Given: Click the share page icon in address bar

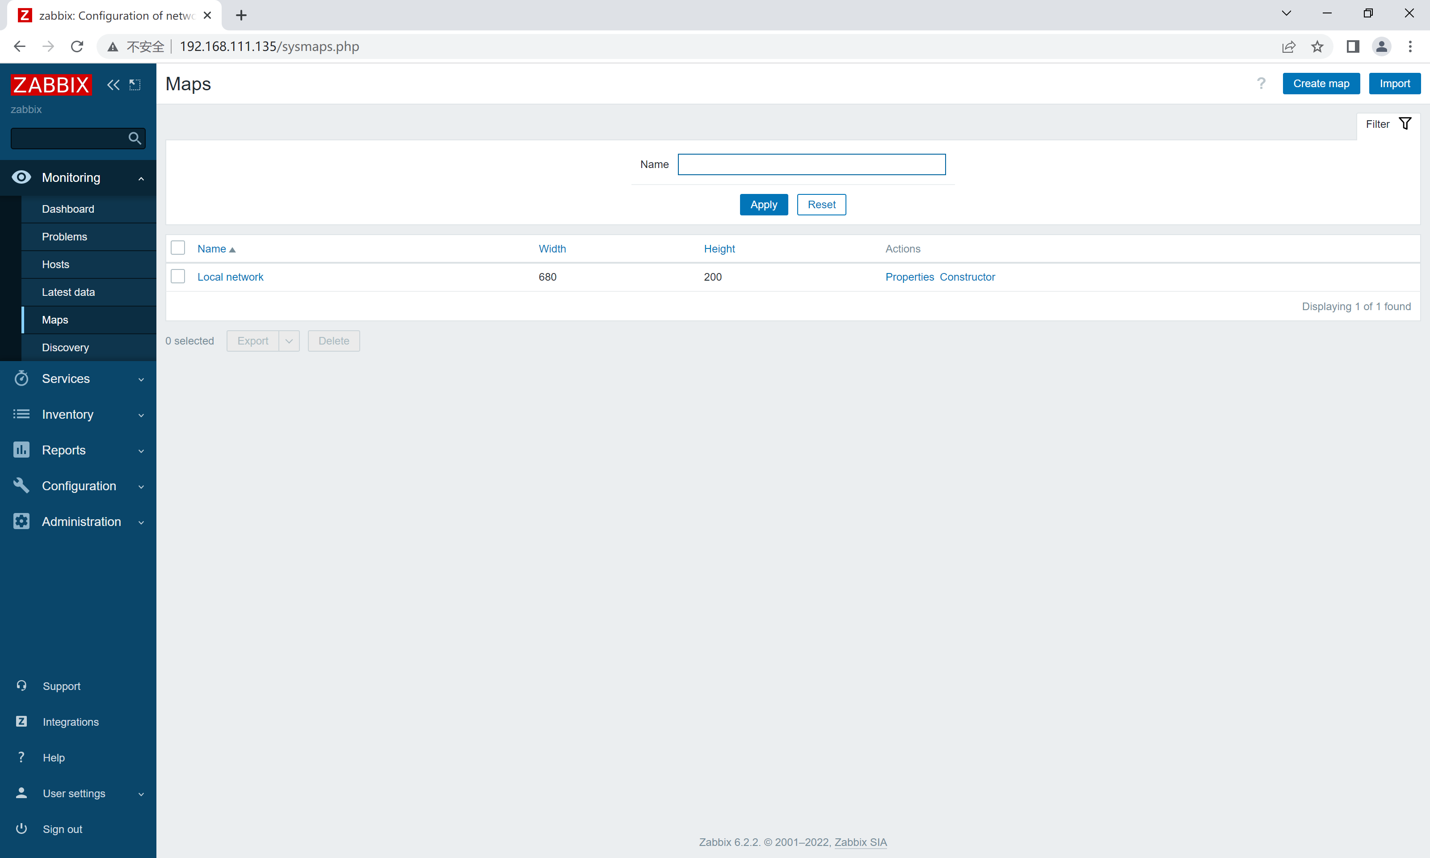Looking at the screenshot, I should [1288, 46].
